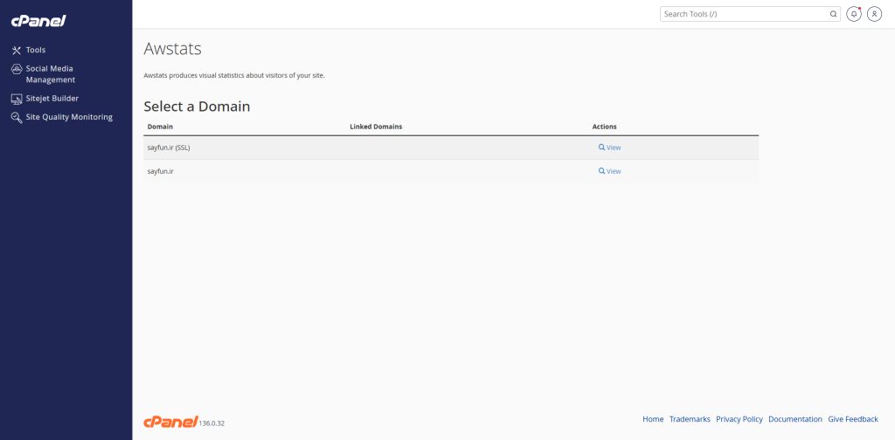Click Give Feedback link
Image resolution: width=895 pixels, height=440 pixels.
click(853, 419)
